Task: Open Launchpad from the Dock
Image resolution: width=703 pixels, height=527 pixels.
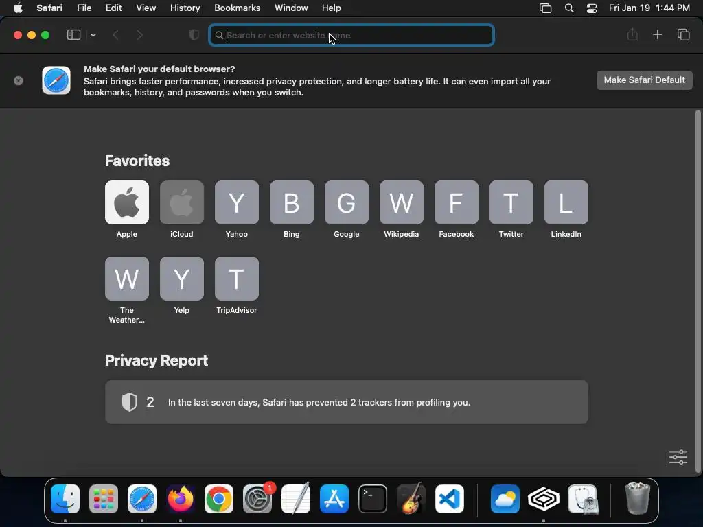Action: [x=104, y=499]
